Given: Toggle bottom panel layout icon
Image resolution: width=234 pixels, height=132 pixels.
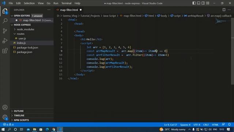Looking at the screenshot, I should point(199,3).
